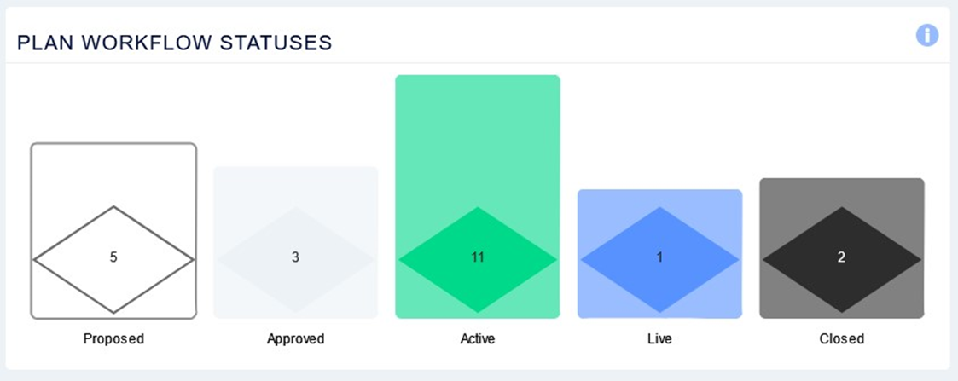The height and width of the screenshot is (381, 958).
Task: Select the Proposed diamond showing 5
Action: [113, 259]
